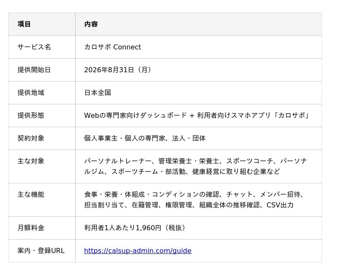Image resolution: width=338 pixels, height=275 pixels.
Task: Click the サービス名 row label
Action: click(34, 47)
